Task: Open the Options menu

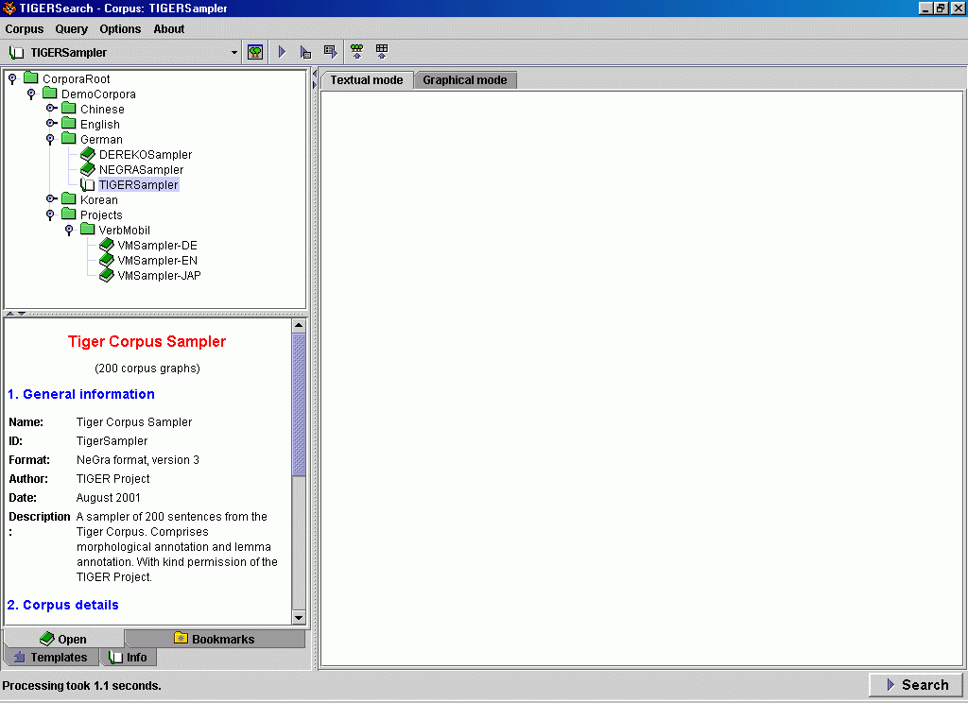Action: tap(120, 29)
